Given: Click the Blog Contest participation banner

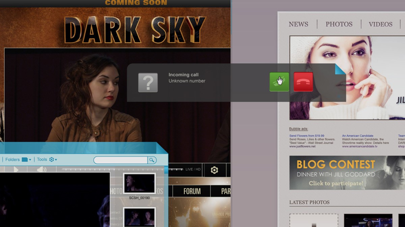Looking at the screenshot, I should 347,173.
